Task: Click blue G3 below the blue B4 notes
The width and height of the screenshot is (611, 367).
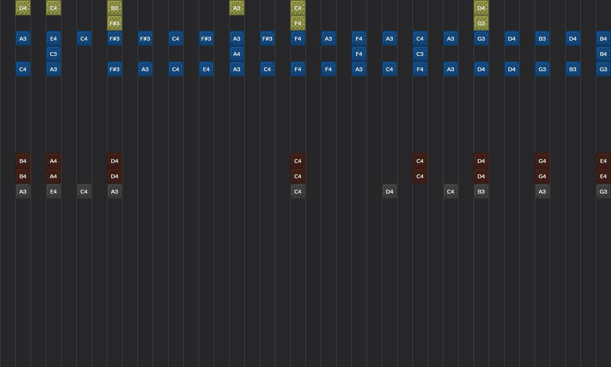Action: [603, 69]
